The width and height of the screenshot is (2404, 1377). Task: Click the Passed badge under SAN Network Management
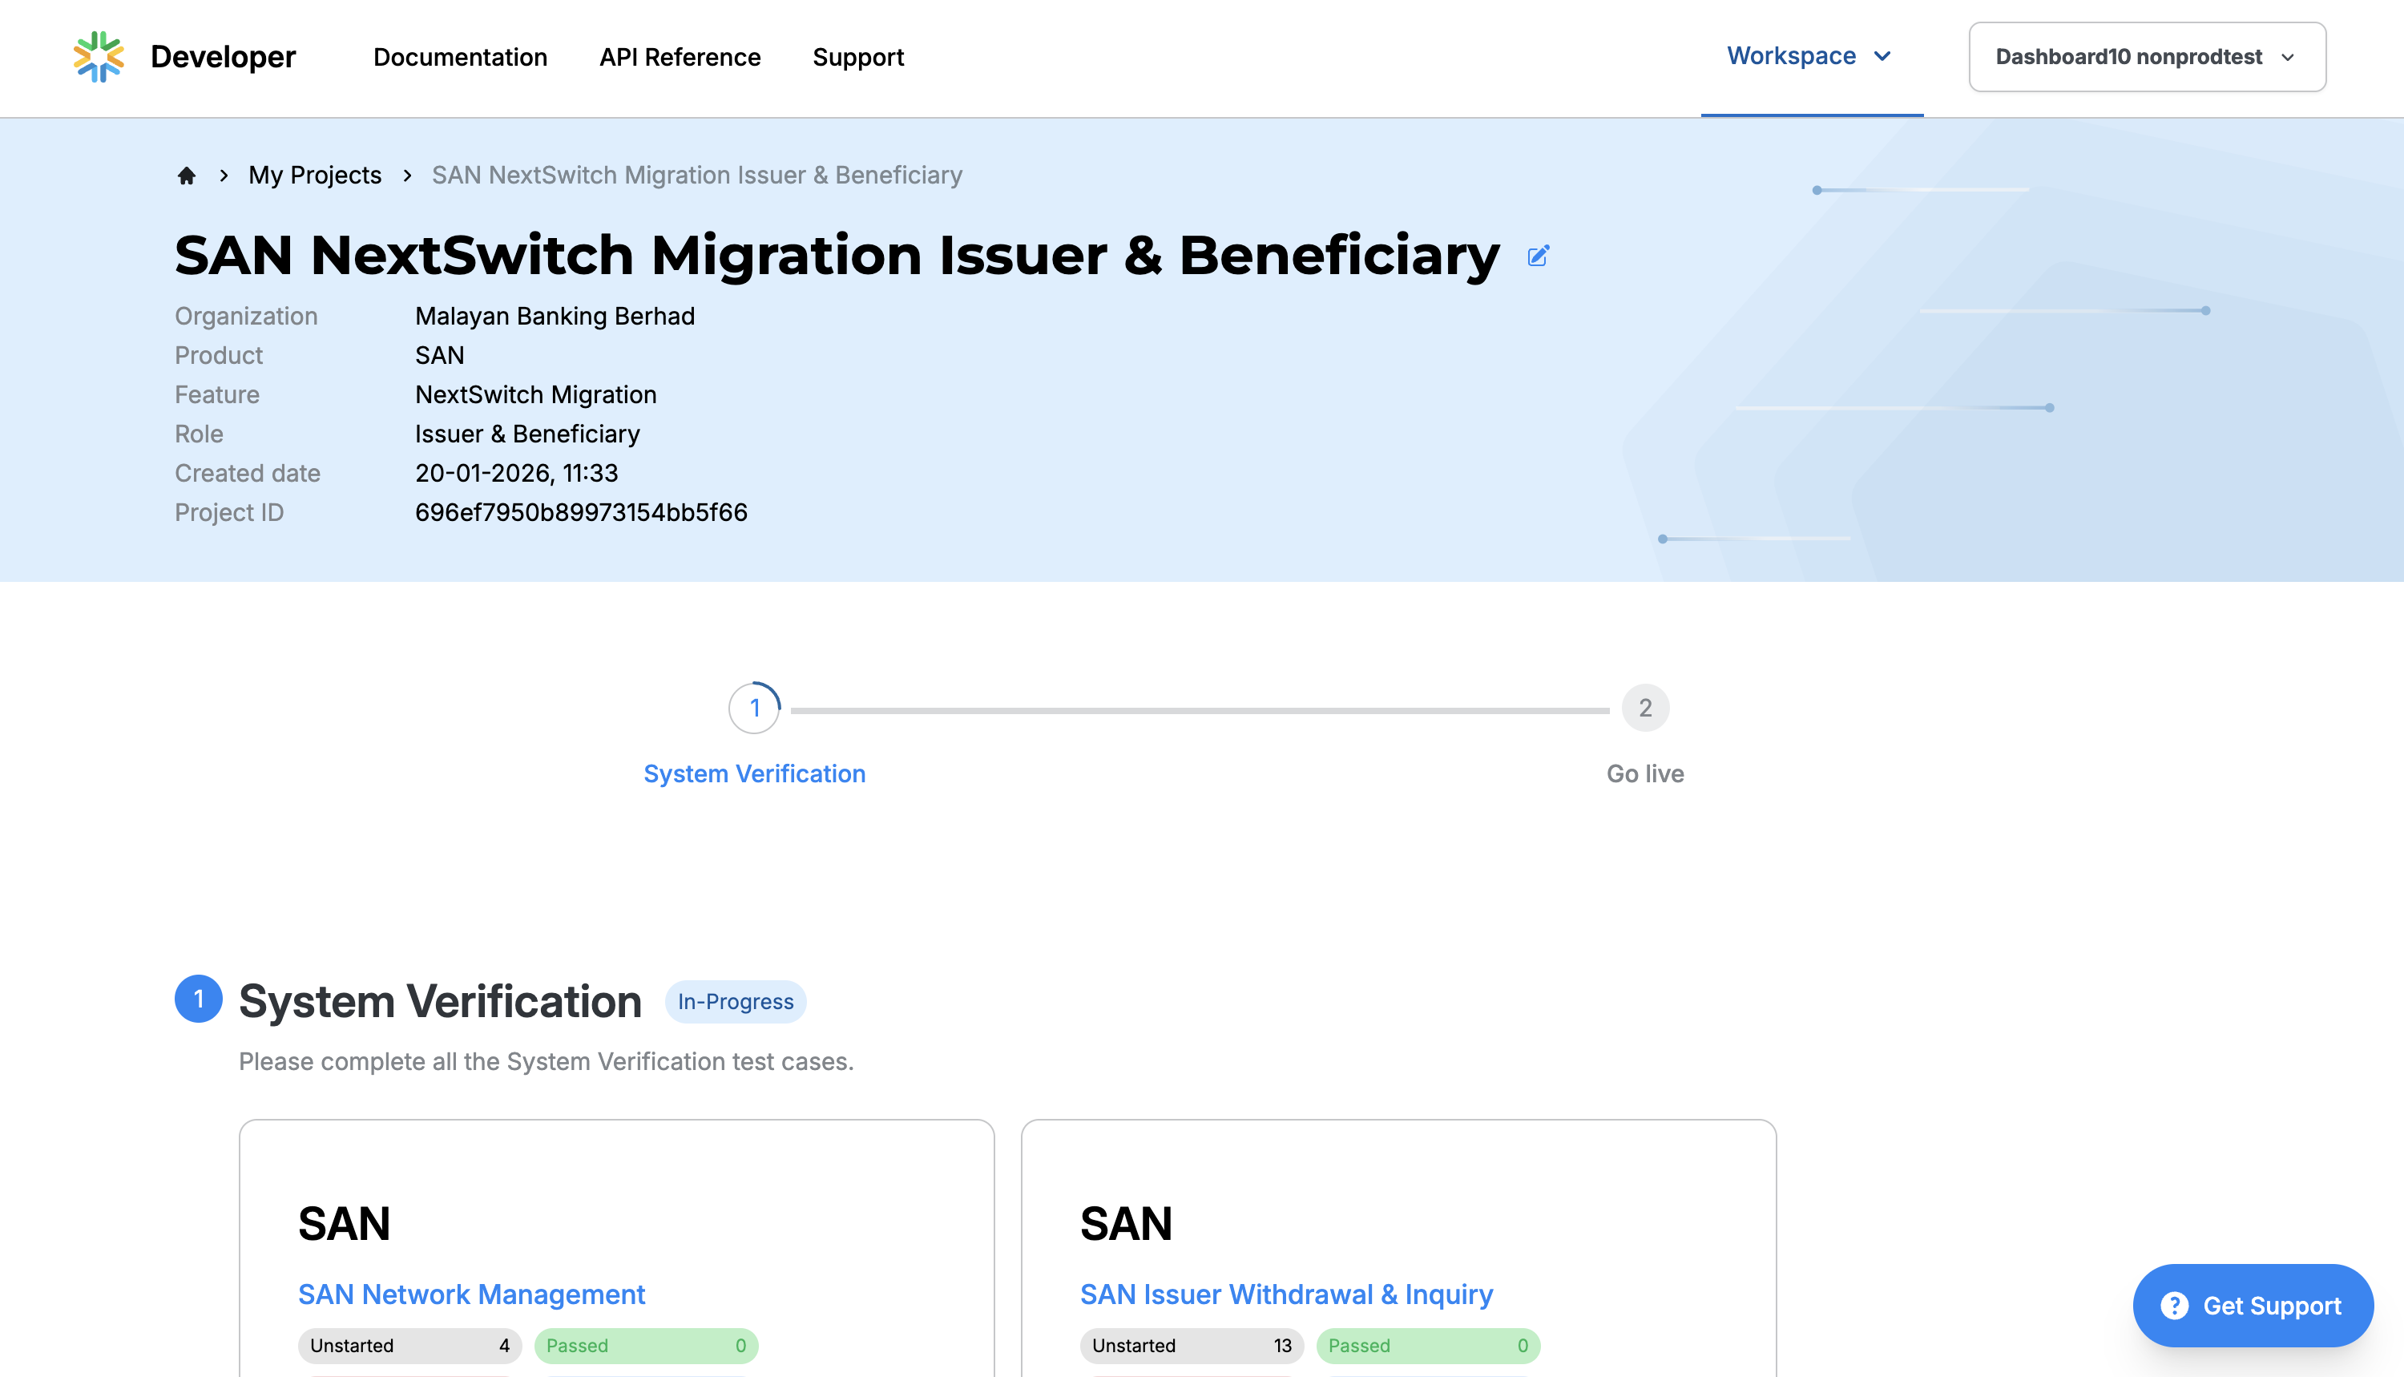tap(647, 1345)
